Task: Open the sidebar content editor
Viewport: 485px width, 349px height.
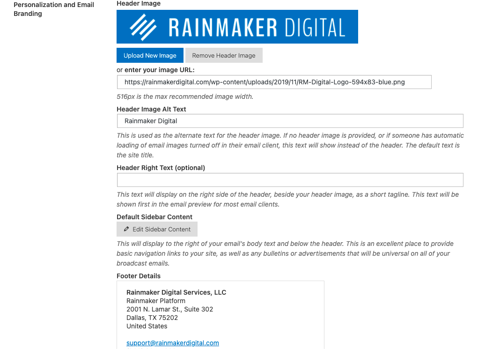Action: click(157, 229)
